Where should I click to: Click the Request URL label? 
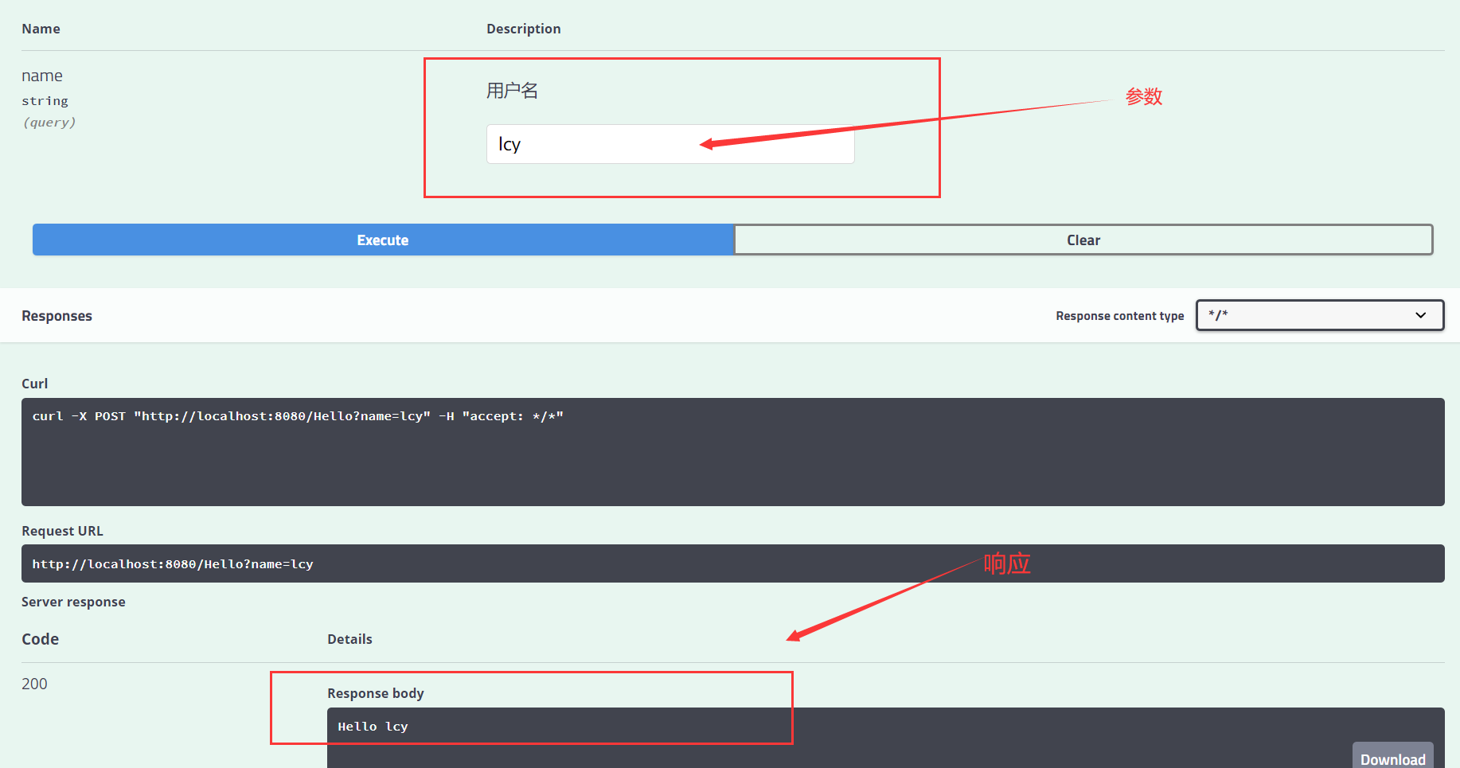coord(62,531)
